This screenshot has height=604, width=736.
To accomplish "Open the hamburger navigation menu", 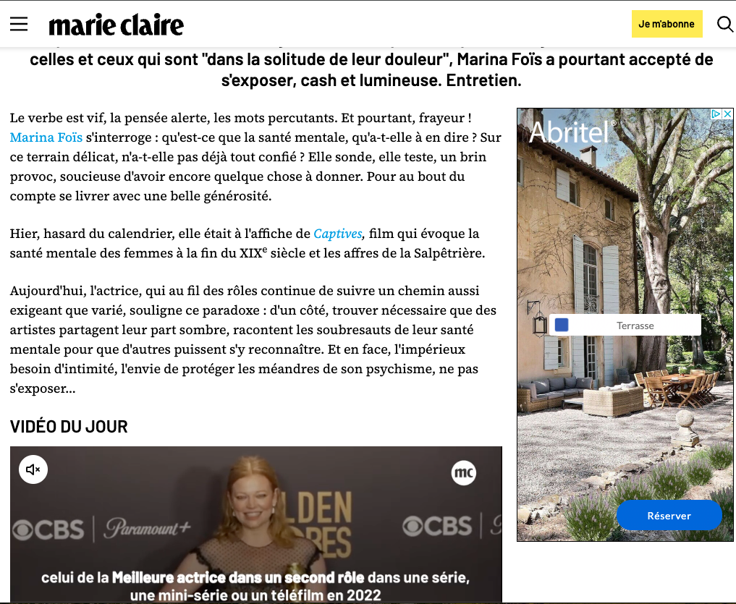I will tap(19, 24).
